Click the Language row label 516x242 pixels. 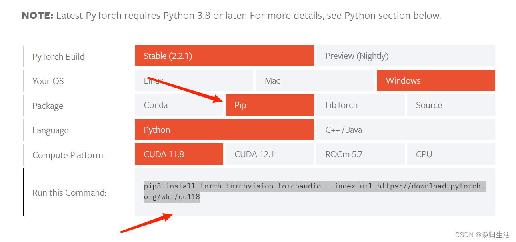(50, 130)
